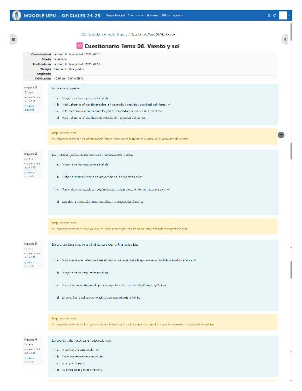Select option d radio in Pregunta 1

(54, 118)
